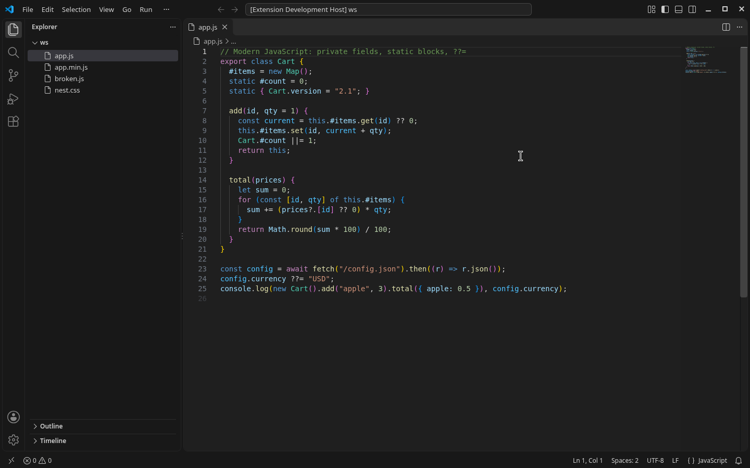The image size is (750, 468).
Task: Click Ln 1, Col 1 in status bar
Action: [587, 461]
